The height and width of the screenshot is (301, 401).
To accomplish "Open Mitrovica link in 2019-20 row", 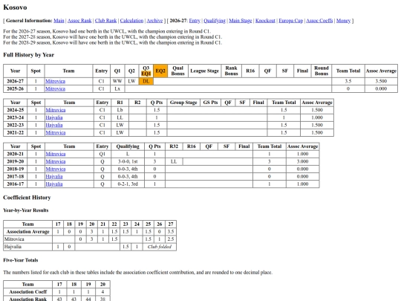I will [x=56, y=161].
